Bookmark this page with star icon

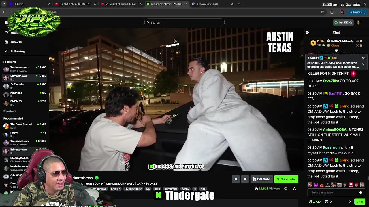[322, 12]
